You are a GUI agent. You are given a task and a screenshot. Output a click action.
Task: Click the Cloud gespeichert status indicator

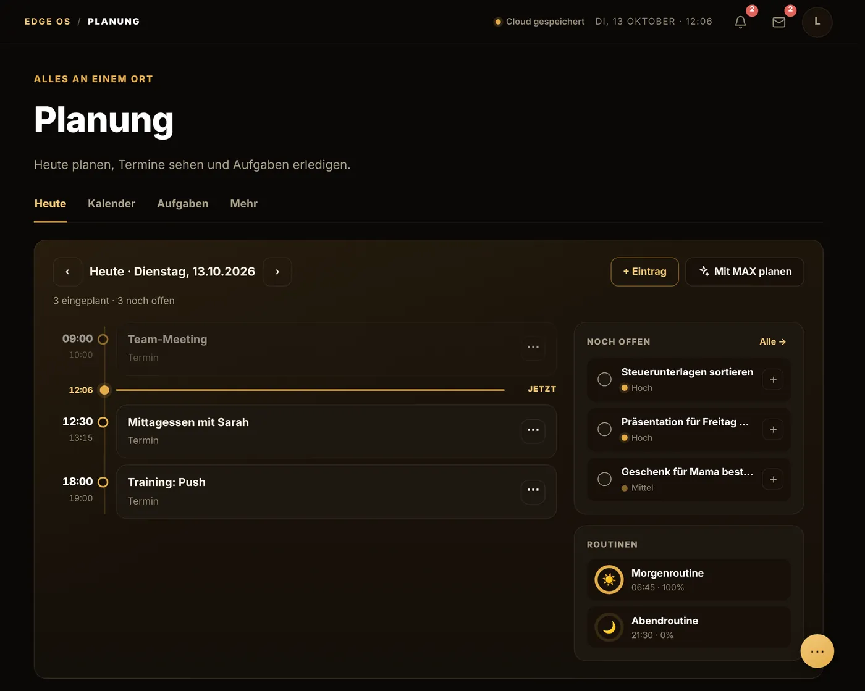[x=539, y=22]
